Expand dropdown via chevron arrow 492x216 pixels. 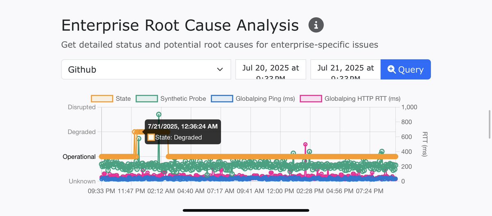220,70
